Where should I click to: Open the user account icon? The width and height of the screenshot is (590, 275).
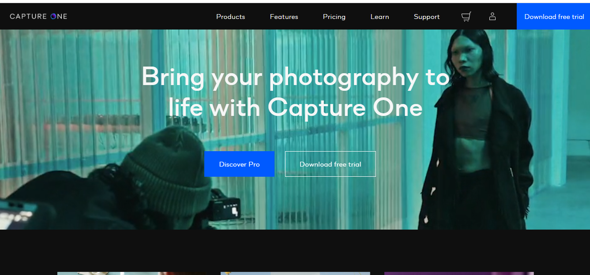492,16
